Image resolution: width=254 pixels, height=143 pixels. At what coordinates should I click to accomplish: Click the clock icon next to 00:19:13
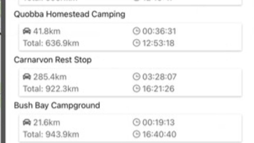tap(136, 122)
